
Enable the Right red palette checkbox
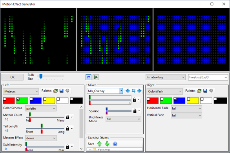(x=148, y=99)
